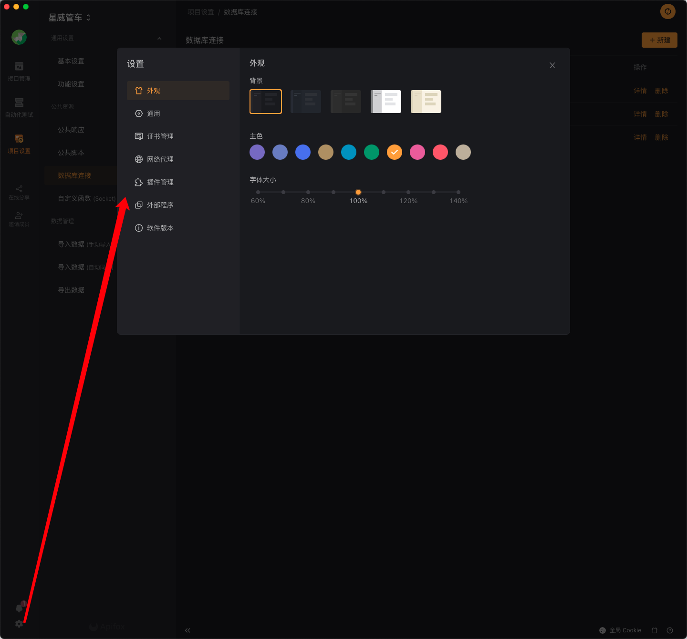Select the white light background theme thumbnail
687x639 pixels.
tap(386, 102)
